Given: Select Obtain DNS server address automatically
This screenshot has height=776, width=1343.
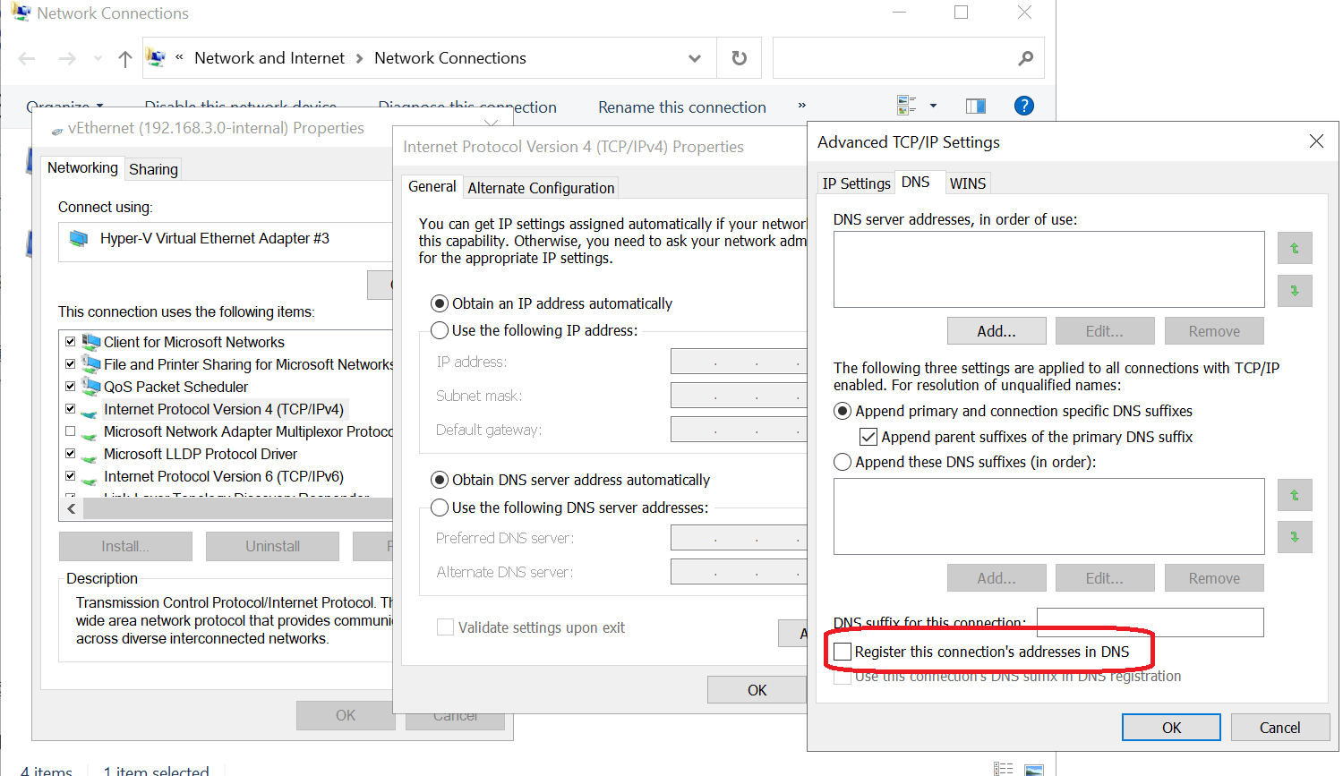Looking at the screenshot, I should pyautogui.click(x=440, y=480).
